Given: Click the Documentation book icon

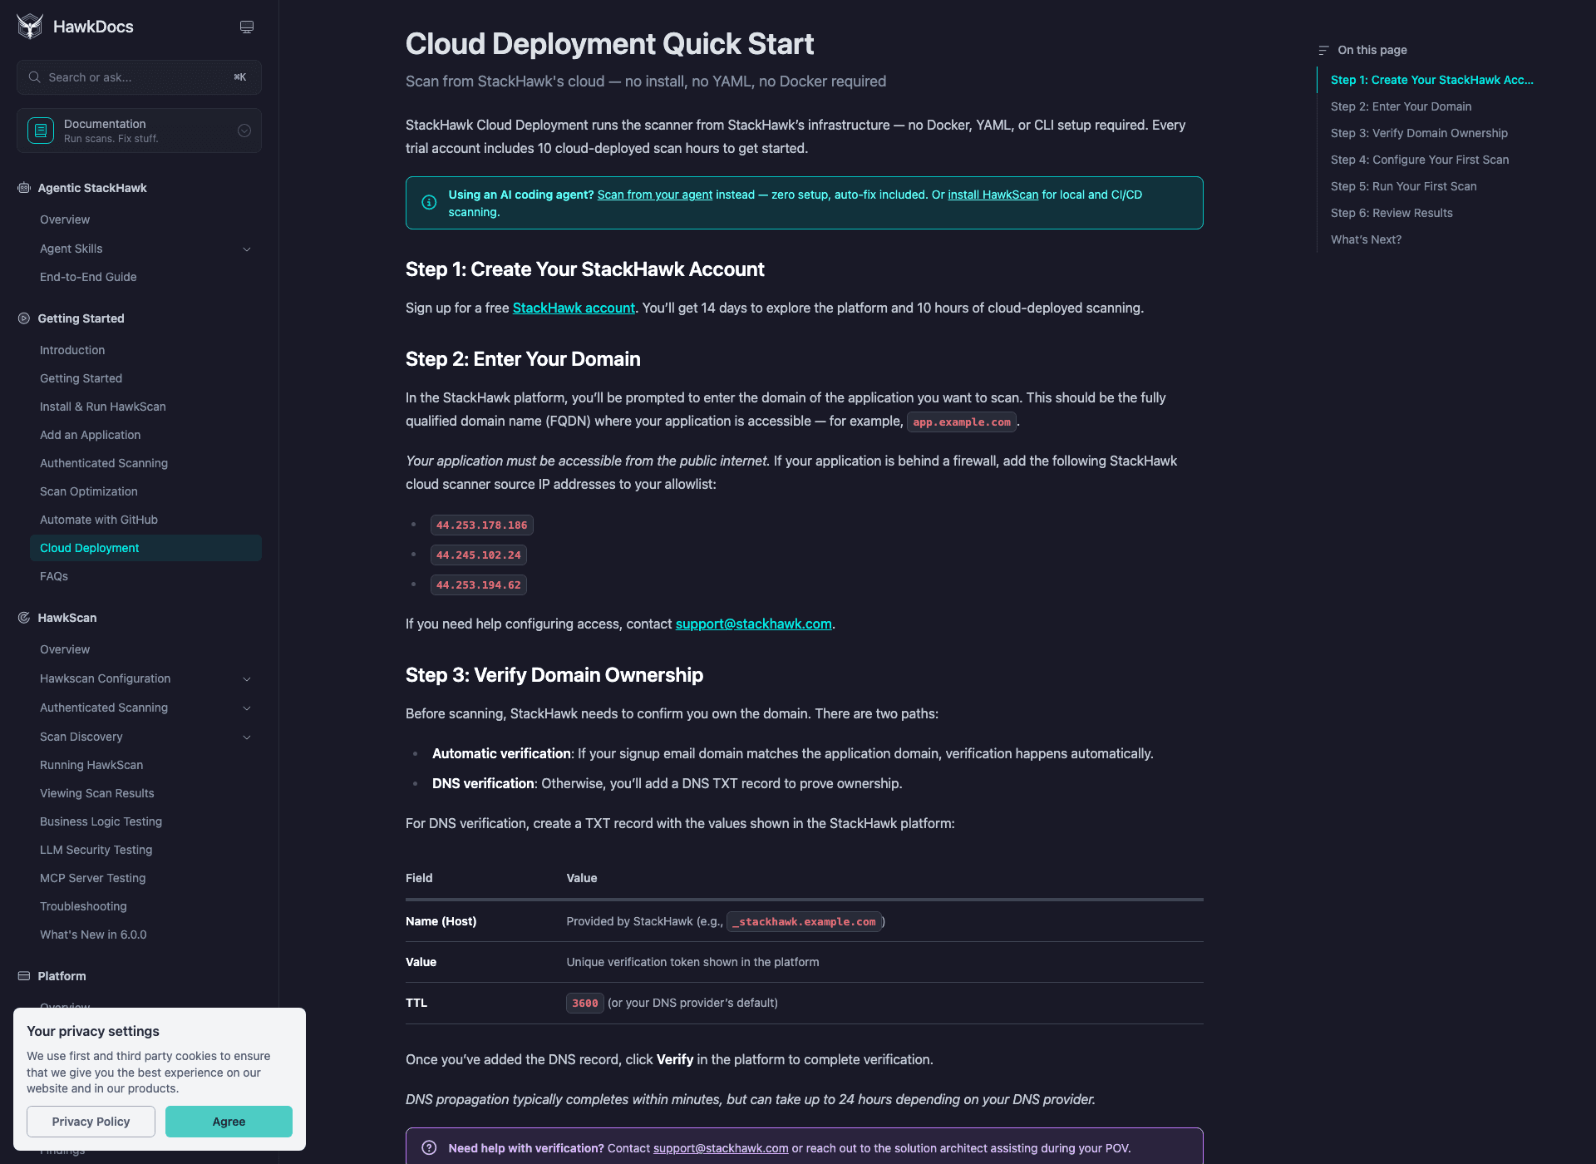Looking at the screenshot, I should tap(41, 131).
